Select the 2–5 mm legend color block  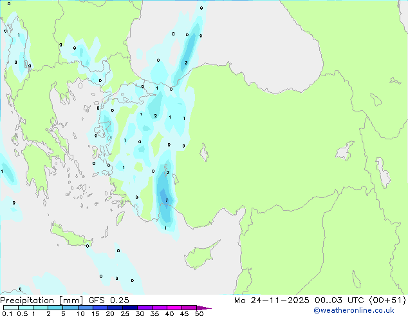pos(55,308)
